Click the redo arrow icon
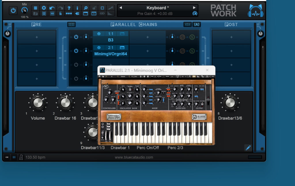This screenshot has height=186, width=295. 60,8
